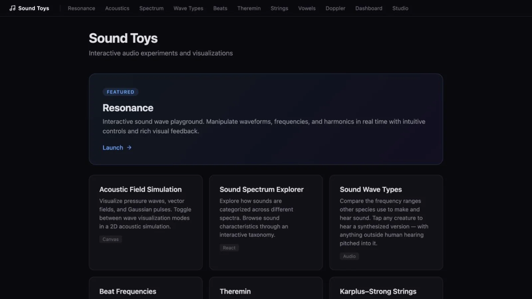Click the 'Interactive sound wave playground' description
Viewport: 532px width, 299px height.
pos(264,126)
